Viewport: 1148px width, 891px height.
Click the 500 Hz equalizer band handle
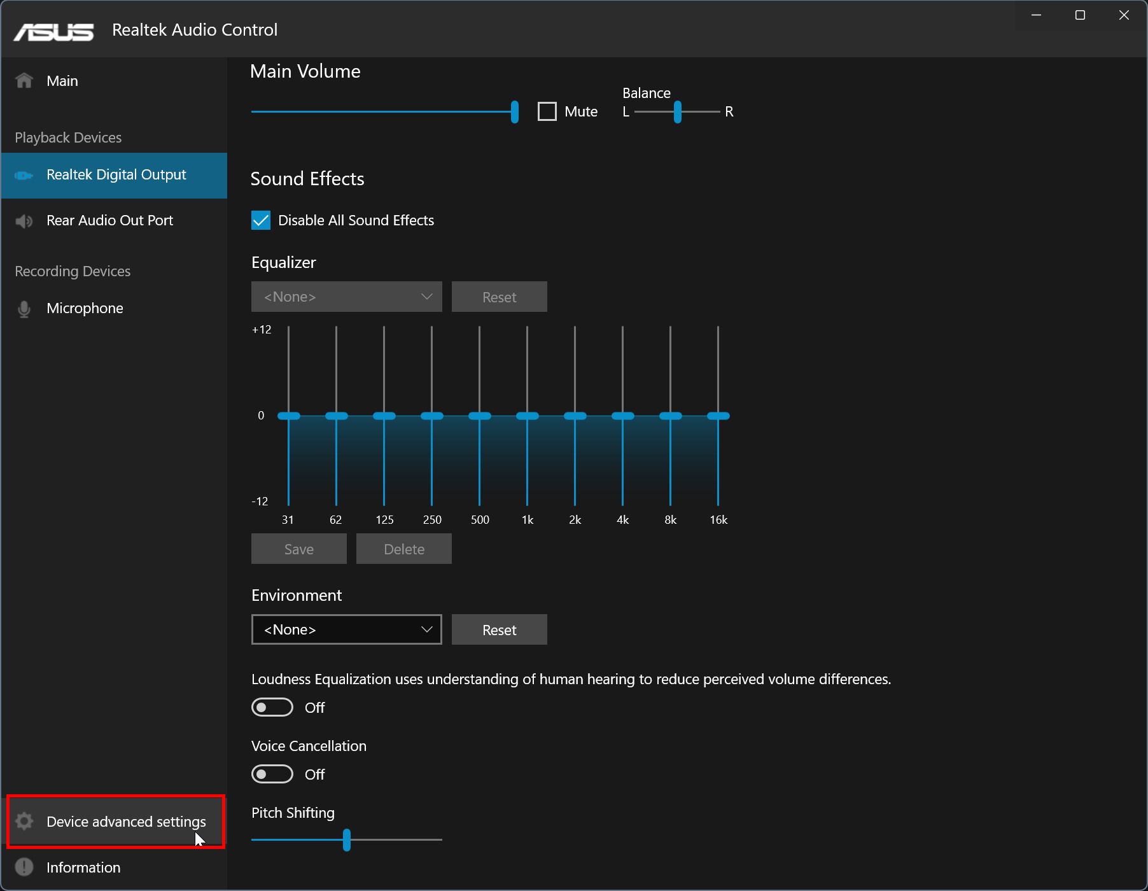[x=480, y=416]
